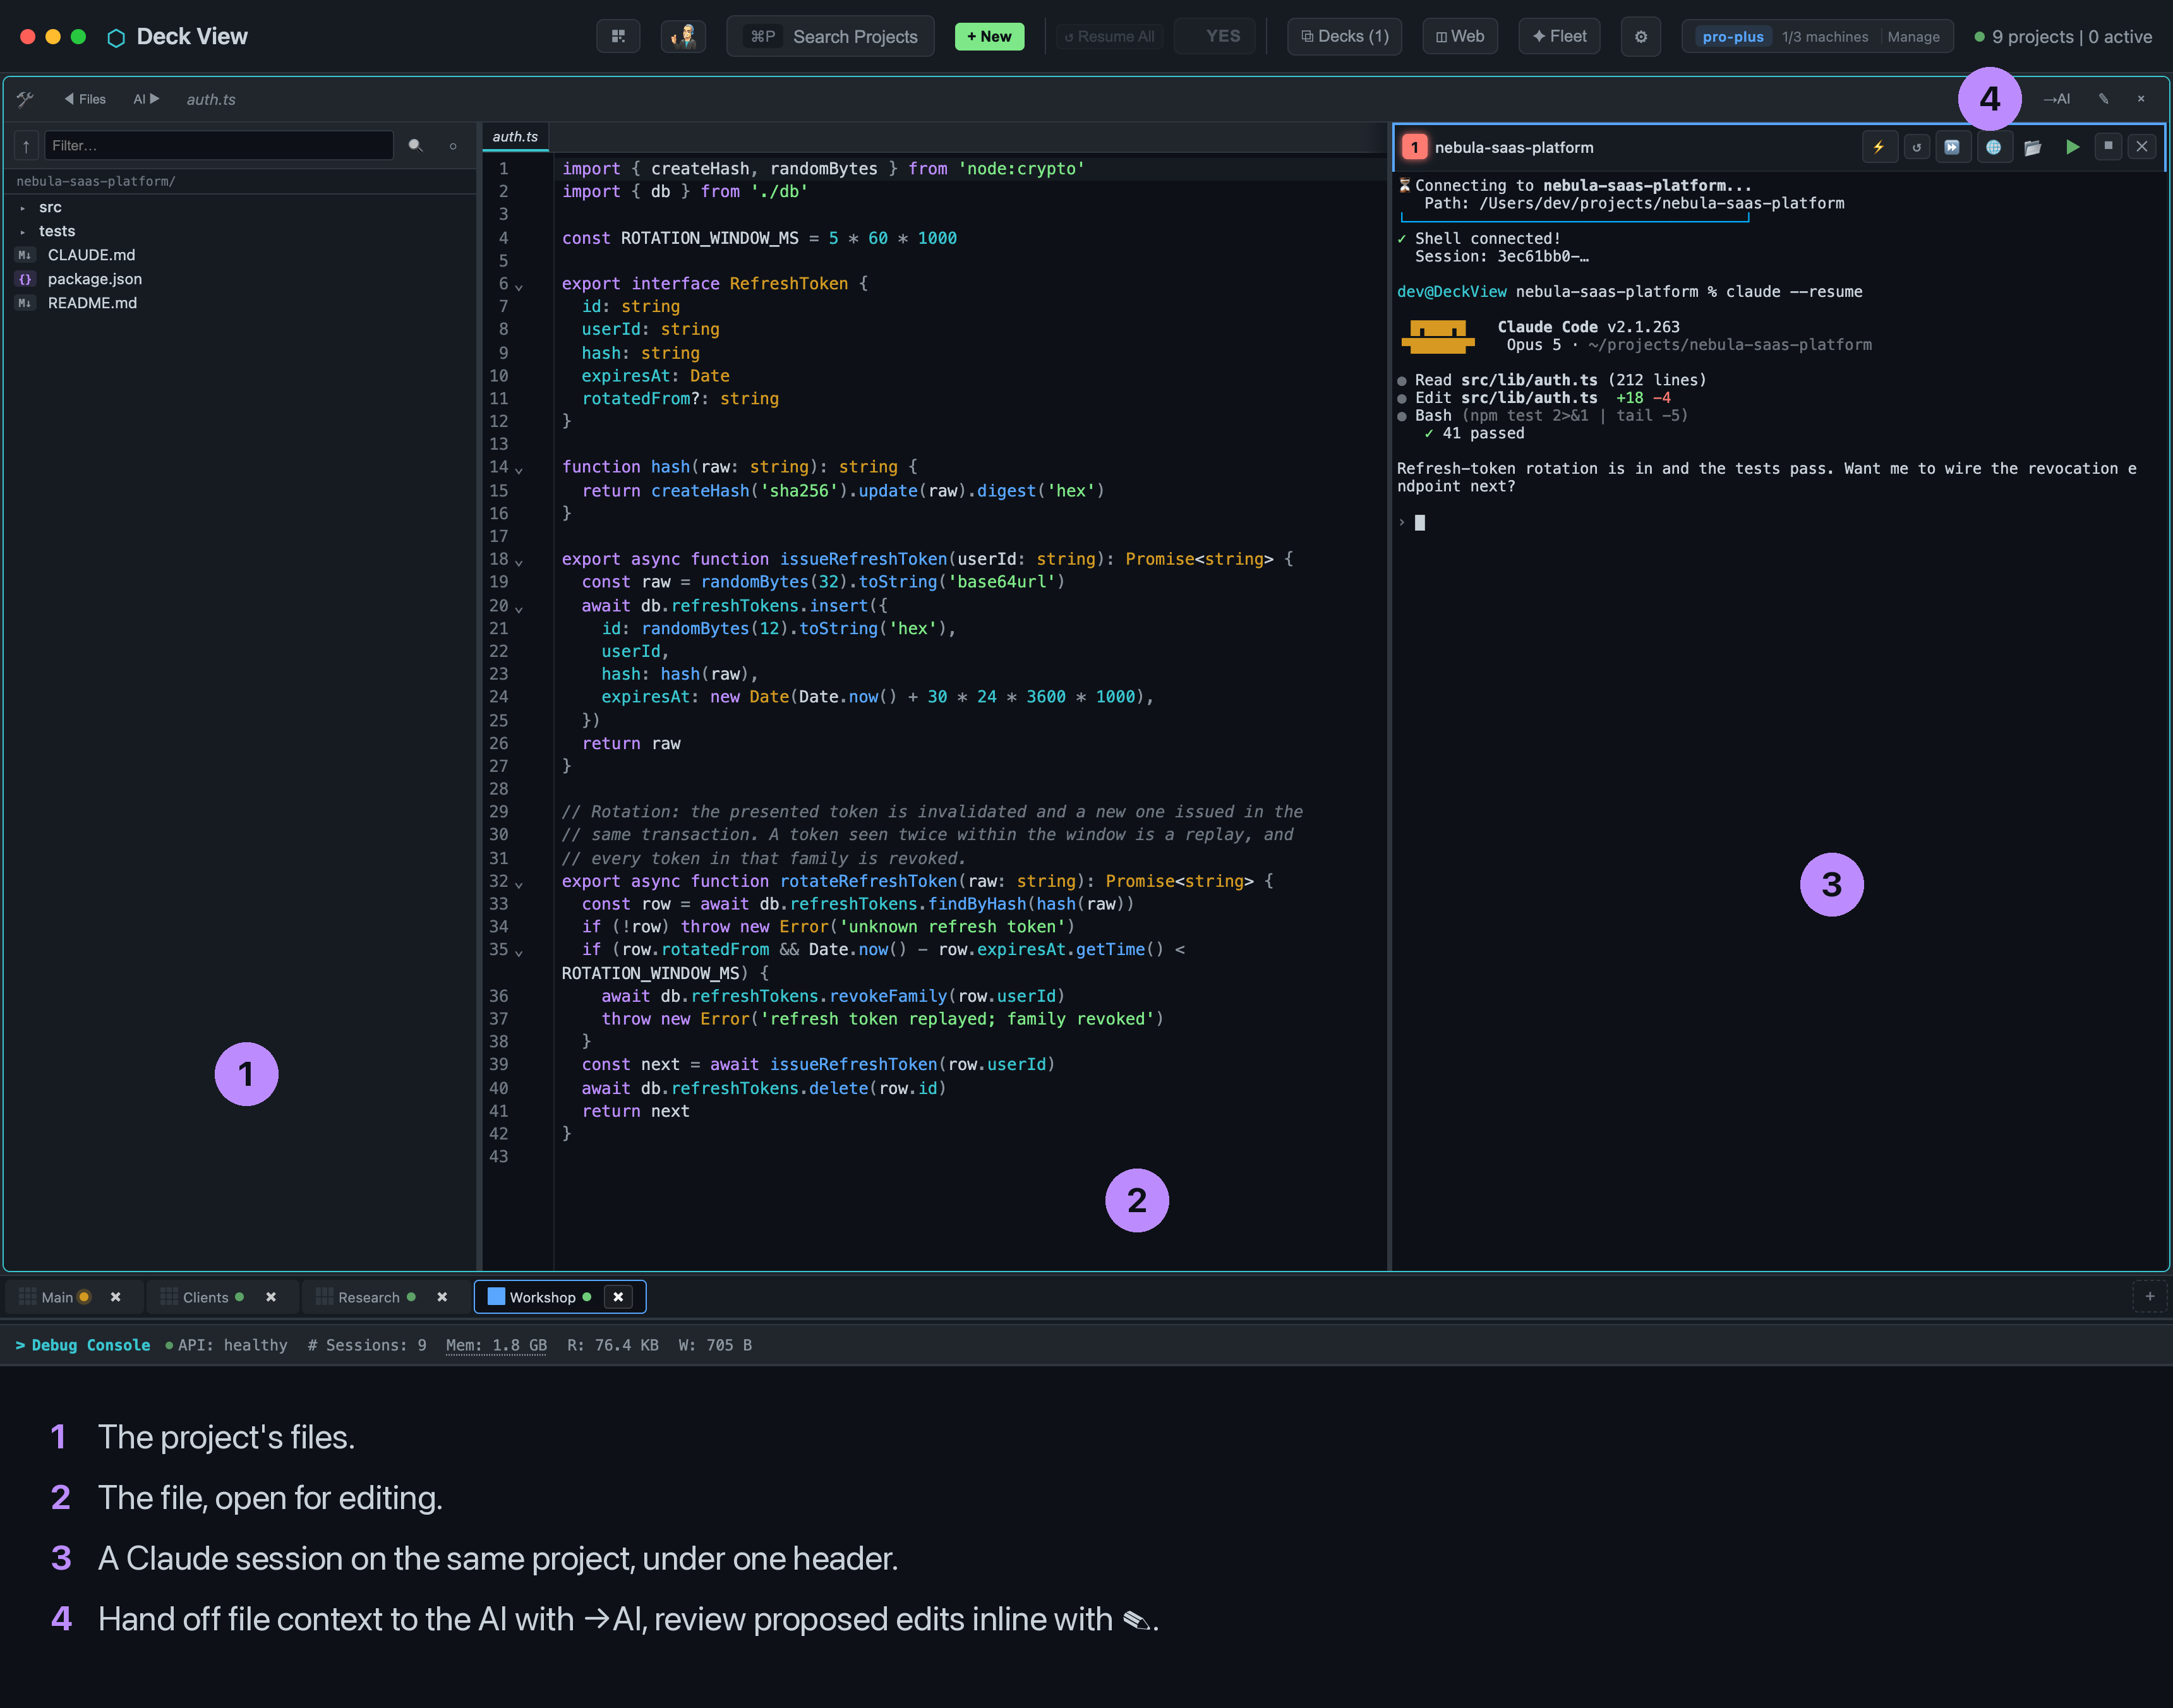Screen dimensions: 2173x1708
Task: Close the editor panel with top-right ×
Action: tap(2141, 99)
